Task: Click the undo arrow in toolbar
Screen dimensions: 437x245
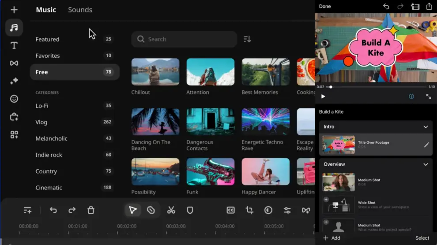Action: pyautogui.click(x=53, y=210)
